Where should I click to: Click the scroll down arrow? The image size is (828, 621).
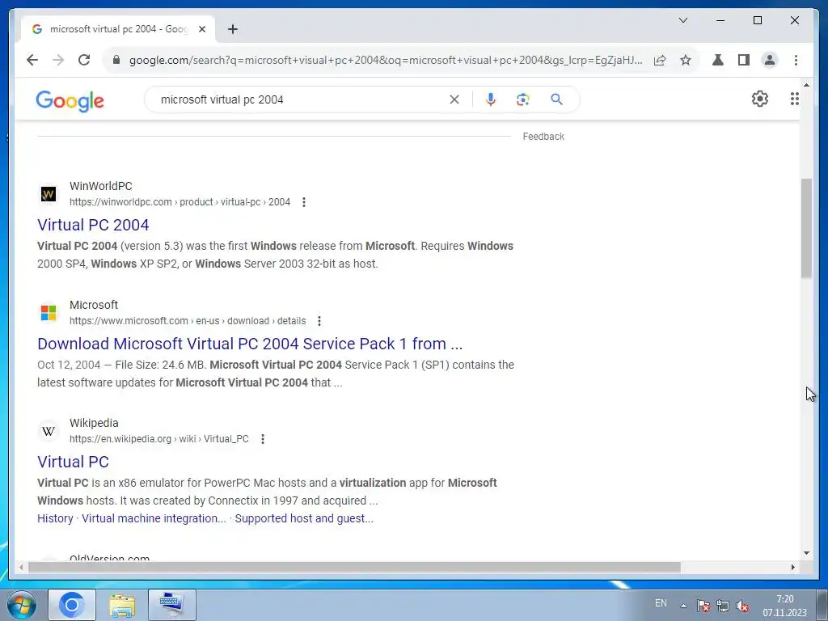click(806, 553)
